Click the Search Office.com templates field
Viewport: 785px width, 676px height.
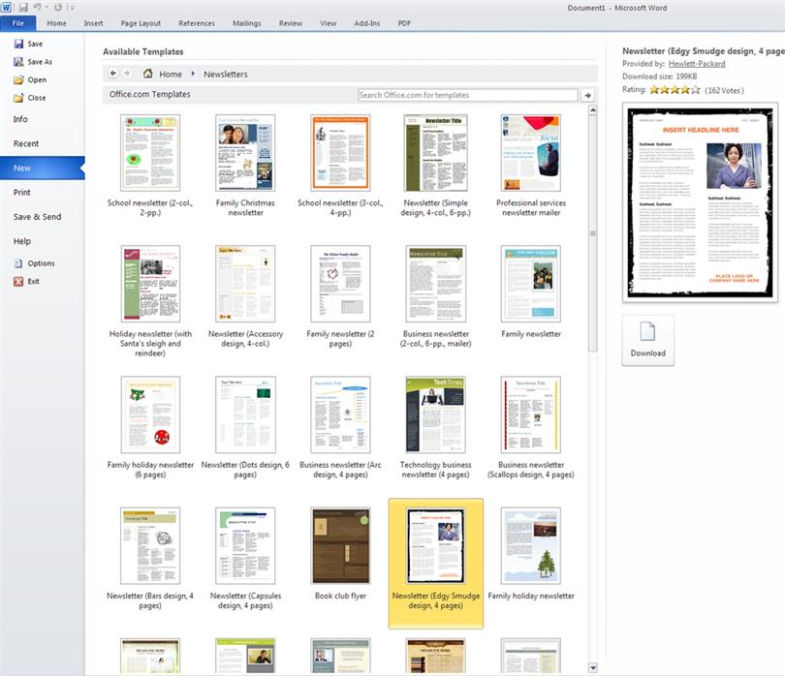coord(467,95)
